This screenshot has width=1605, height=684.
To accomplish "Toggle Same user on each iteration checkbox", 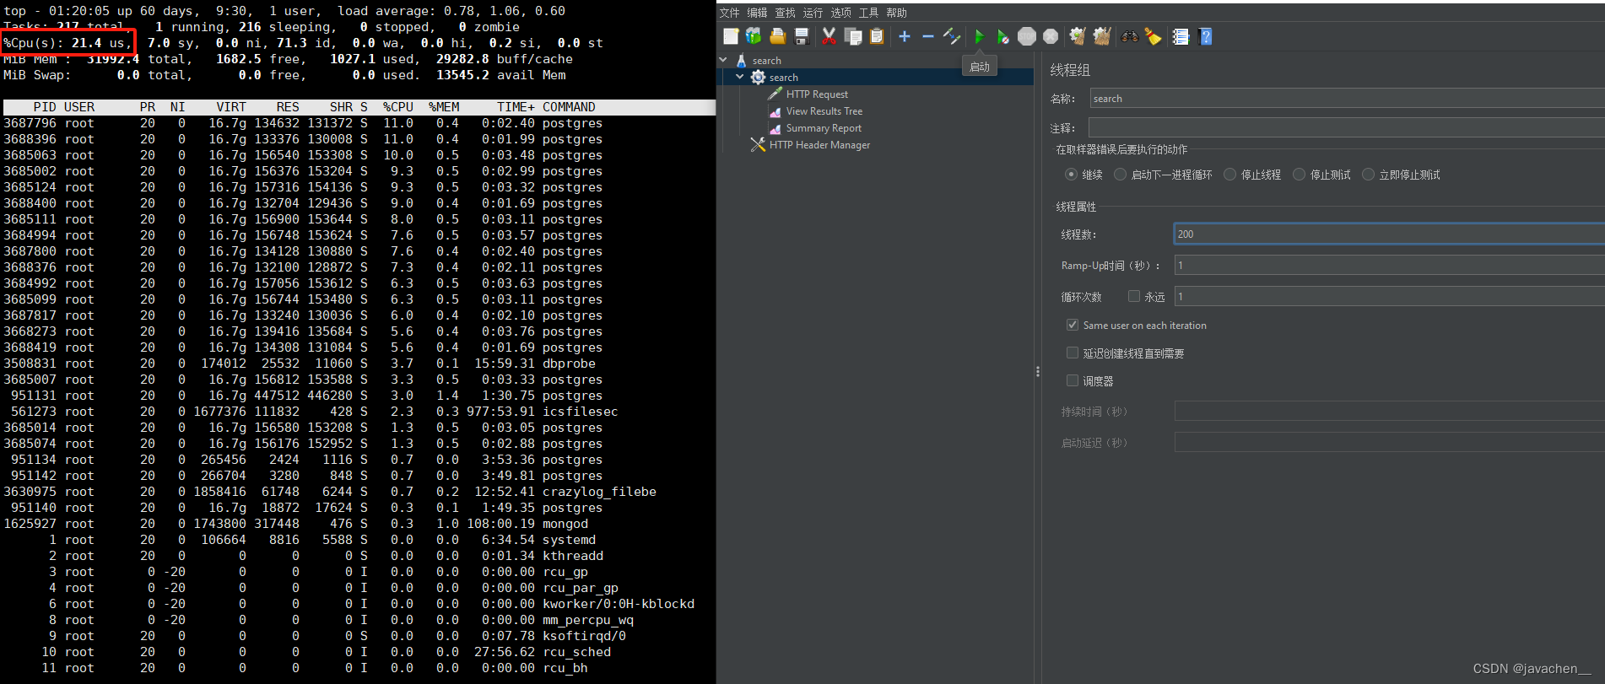I will [1073, 325].
